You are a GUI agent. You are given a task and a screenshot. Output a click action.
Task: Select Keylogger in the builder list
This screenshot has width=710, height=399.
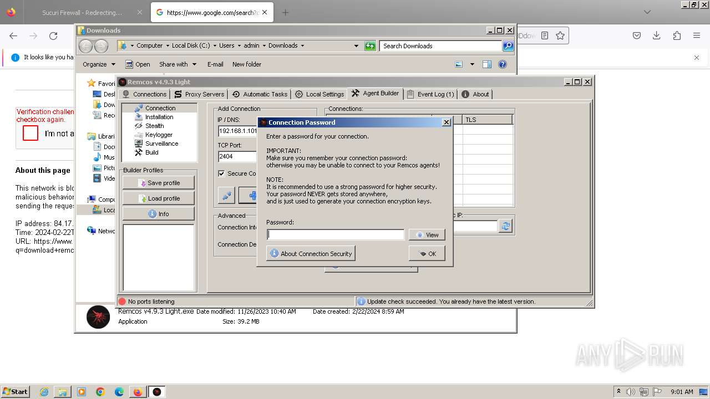[159, 135]
